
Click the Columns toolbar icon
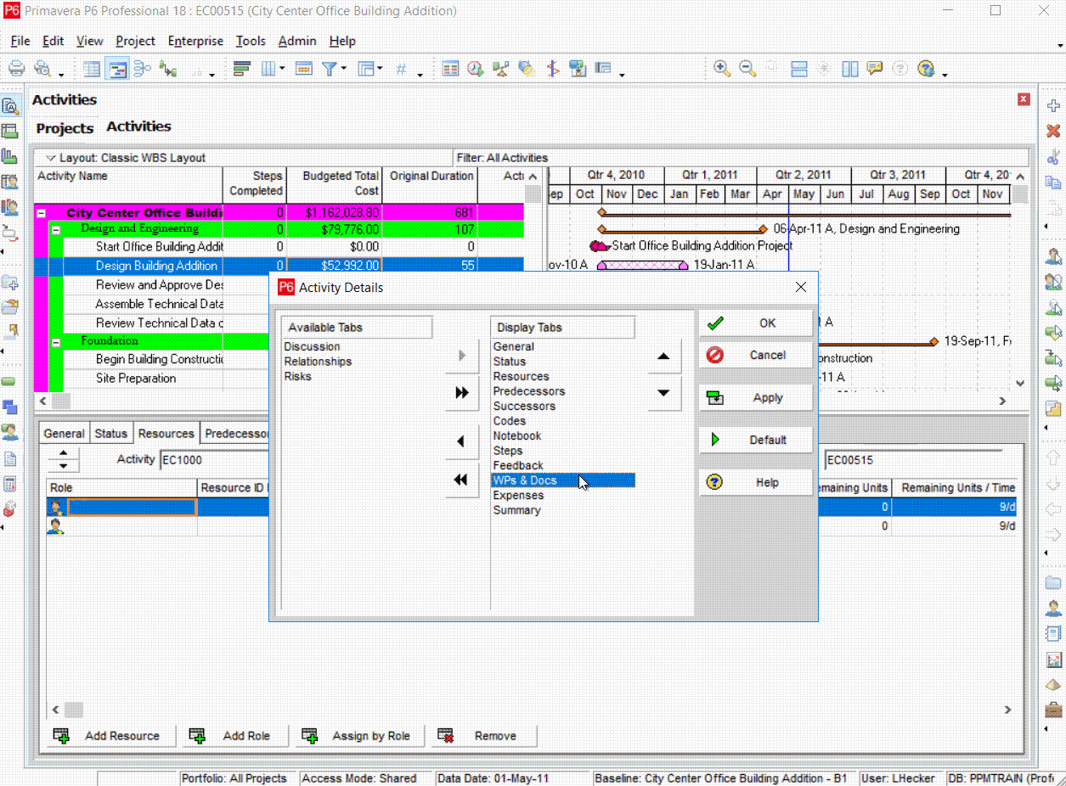point(270,68)
